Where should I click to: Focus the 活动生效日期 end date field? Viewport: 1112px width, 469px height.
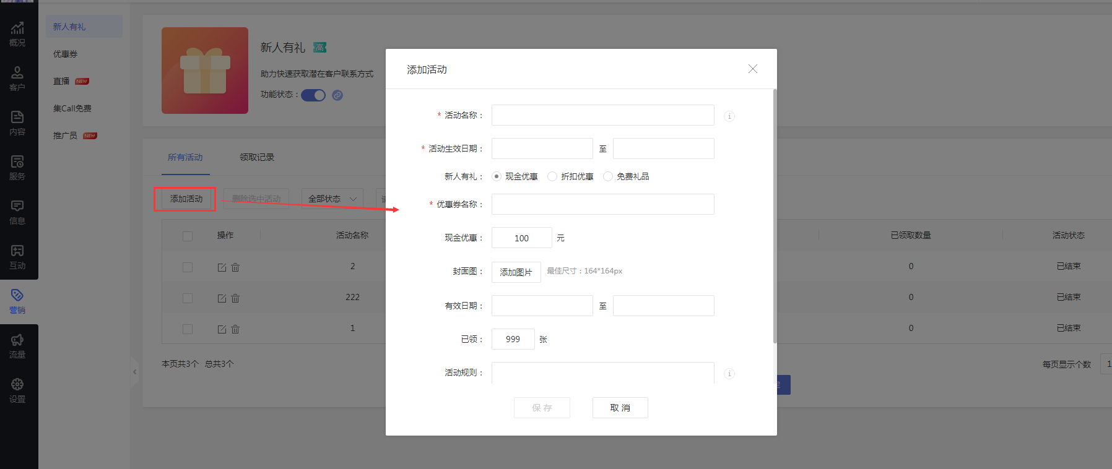664,148
